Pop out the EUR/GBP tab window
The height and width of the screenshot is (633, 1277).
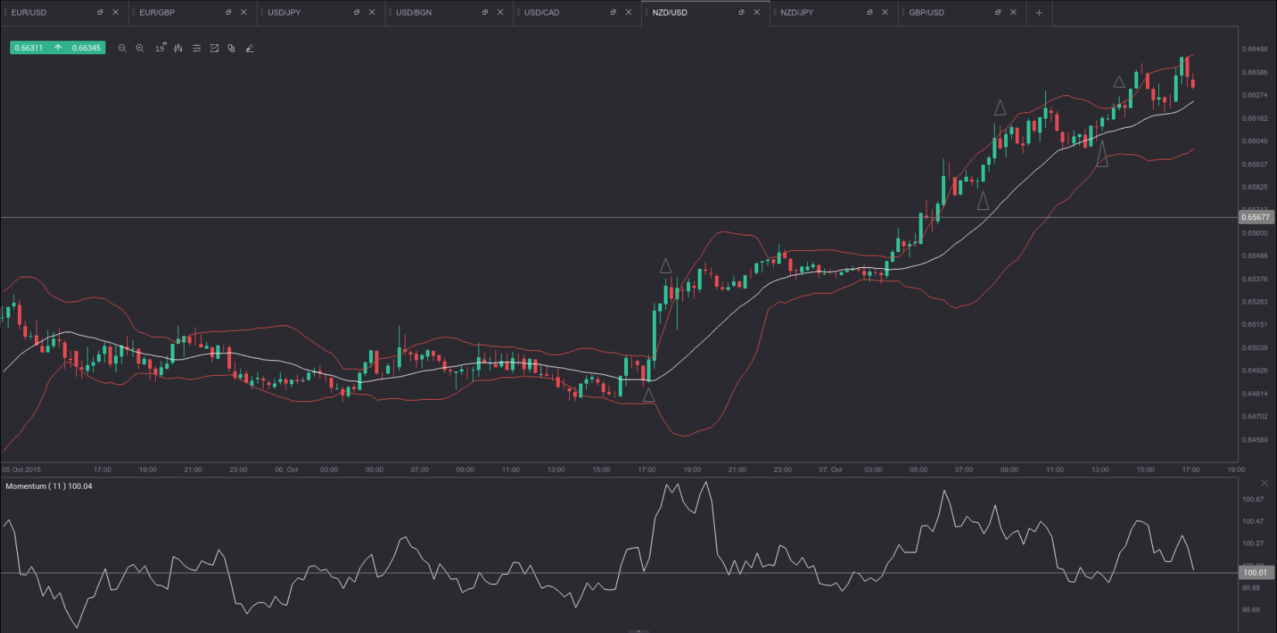(228, 12)
